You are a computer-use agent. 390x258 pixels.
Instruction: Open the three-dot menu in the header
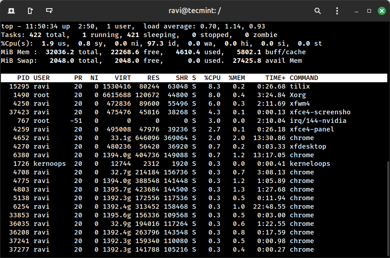click(338, 10)
